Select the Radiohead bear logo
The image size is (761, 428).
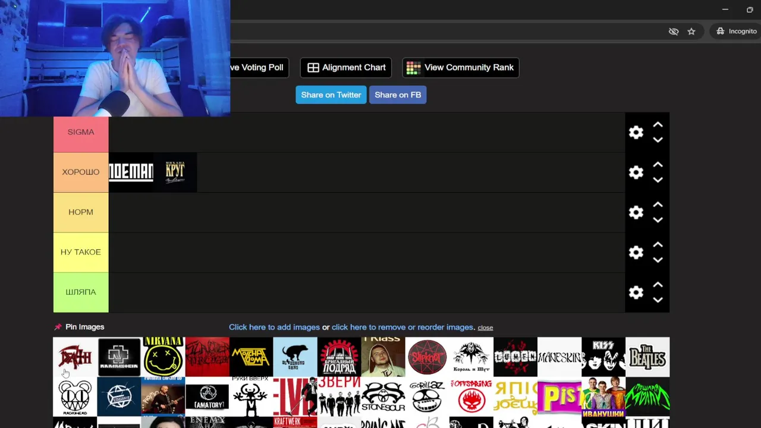point(75,396)
